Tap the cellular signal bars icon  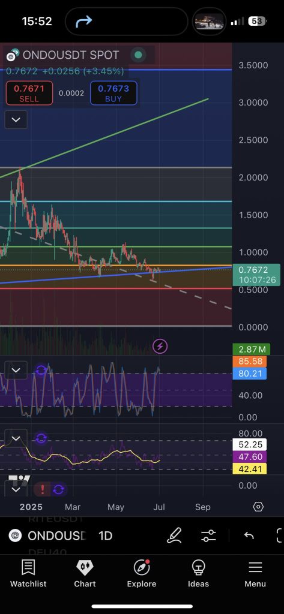coord(237,22)
